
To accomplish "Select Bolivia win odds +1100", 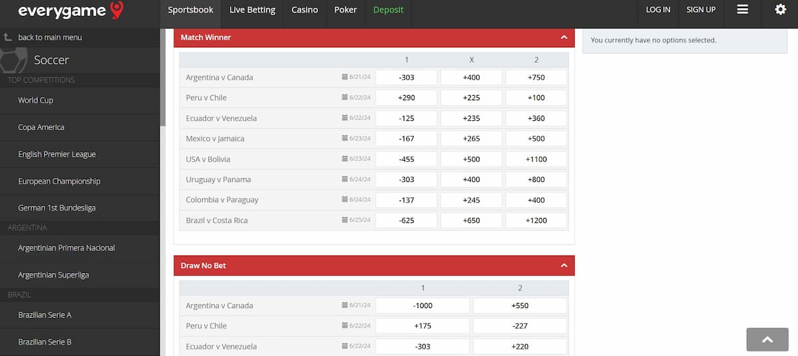I will pos(537,159).
